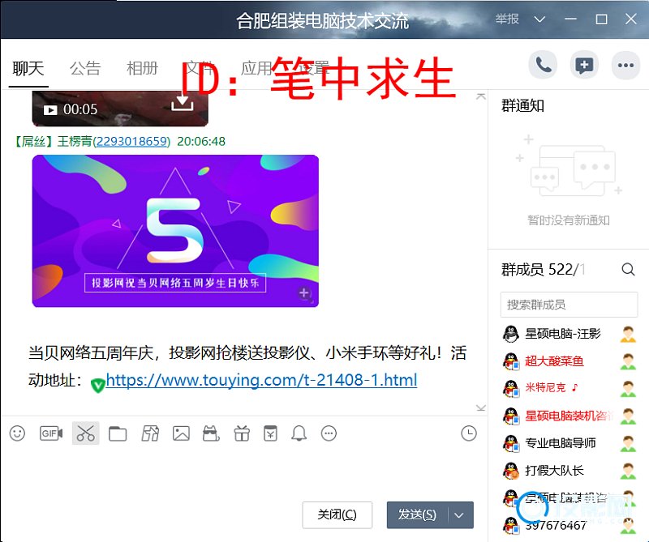
Task: Click role badge beside 超大酸菜鱼
Action: click(x=628, y=361)
